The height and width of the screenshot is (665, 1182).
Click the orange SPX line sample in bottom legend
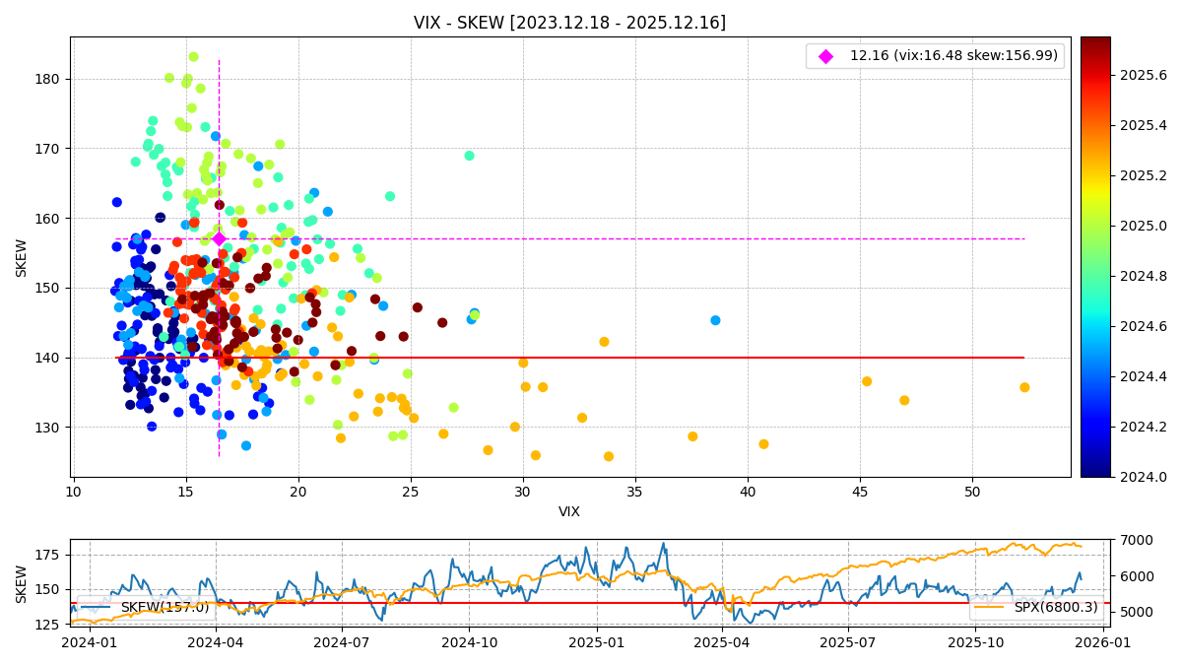point(994,607)
